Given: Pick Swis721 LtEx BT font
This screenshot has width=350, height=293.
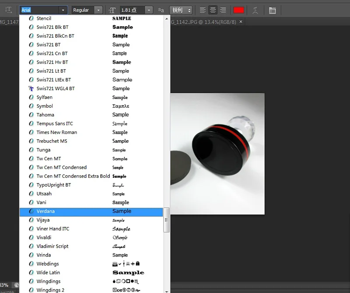Looking at the screenshot, I should coord(91,80).
